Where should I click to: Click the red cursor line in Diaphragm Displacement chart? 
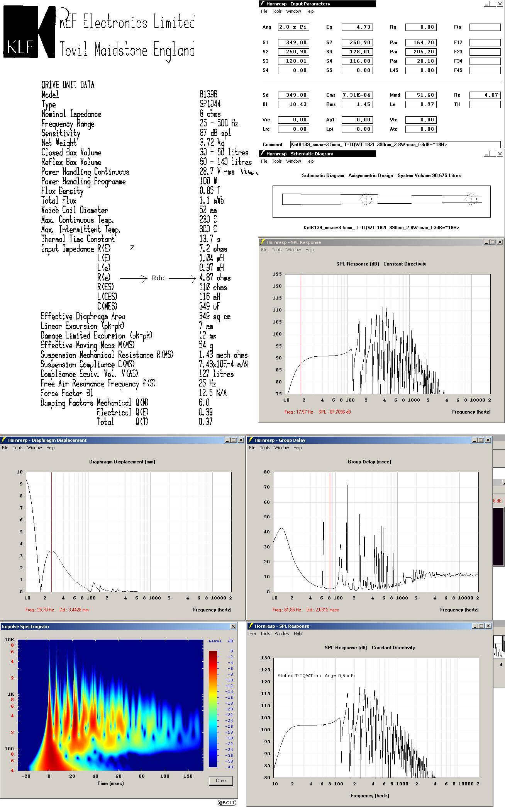51,532
